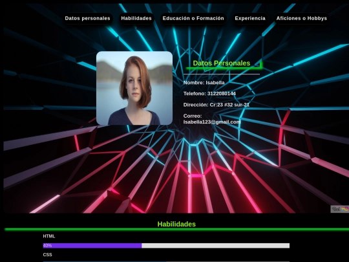Jump to Aficiones o Hobbys section

pos(302,18)
